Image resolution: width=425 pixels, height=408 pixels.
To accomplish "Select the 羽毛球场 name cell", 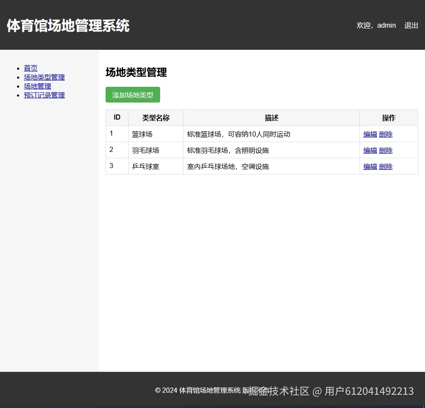I will (156, 150).
